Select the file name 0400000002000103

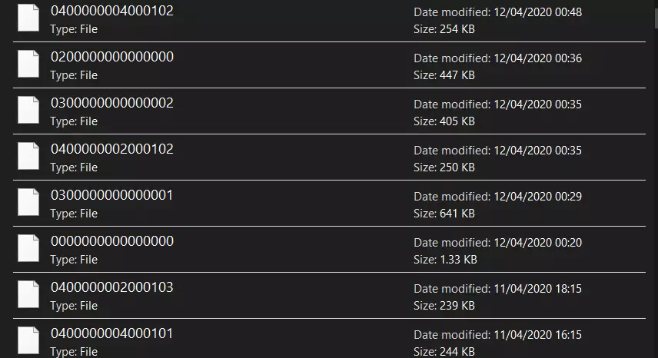coord(111,288)
